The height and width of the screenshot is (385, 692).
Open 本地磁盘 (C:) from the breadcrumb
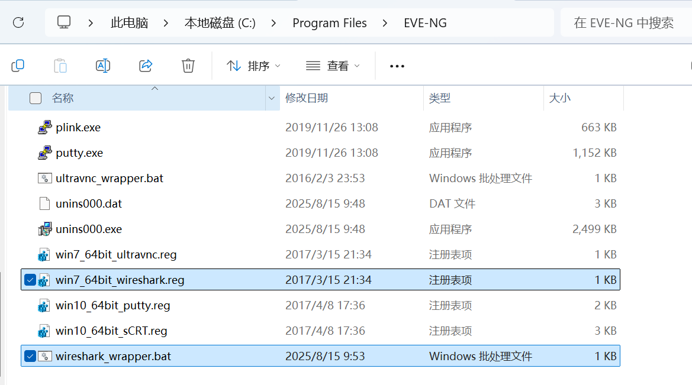point(220,22)
